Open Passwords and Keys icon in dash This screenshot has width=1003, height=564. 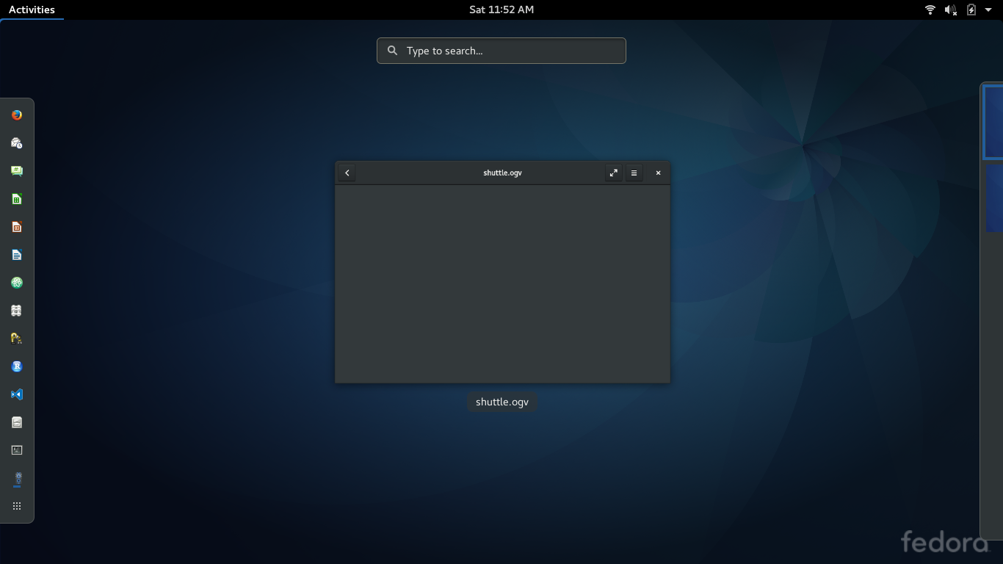coord(17,339)
